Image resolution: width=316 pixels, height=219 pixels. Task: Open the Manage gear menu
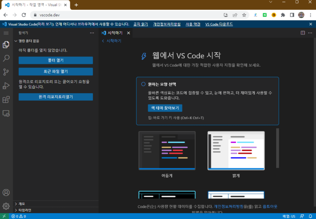[x=6, y=206]
